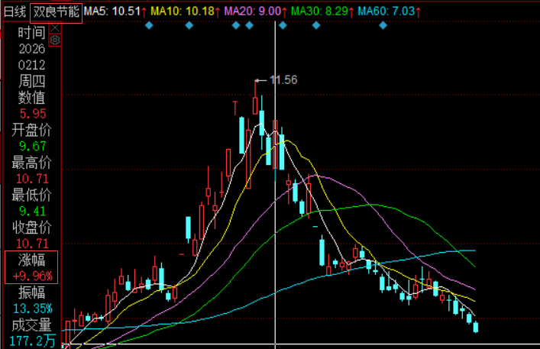
Task: Click the 成交量 177.2万 volume readout
Action: tap(32, 333)
